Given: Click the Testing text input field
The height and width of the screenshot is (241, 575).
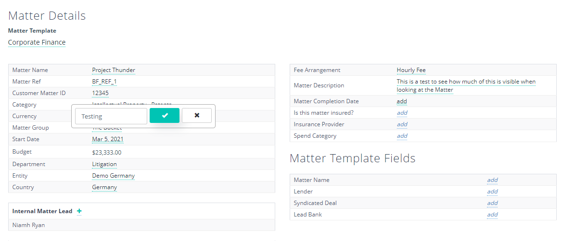Looking at the screenshot, I should click(111, 116).
